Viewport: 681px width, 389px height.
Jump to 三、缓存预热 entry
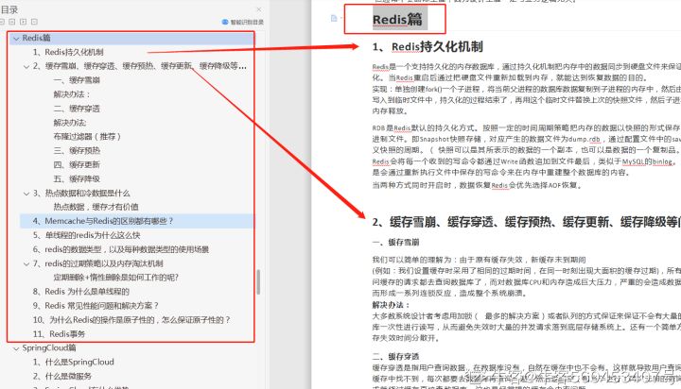point(77,150)
